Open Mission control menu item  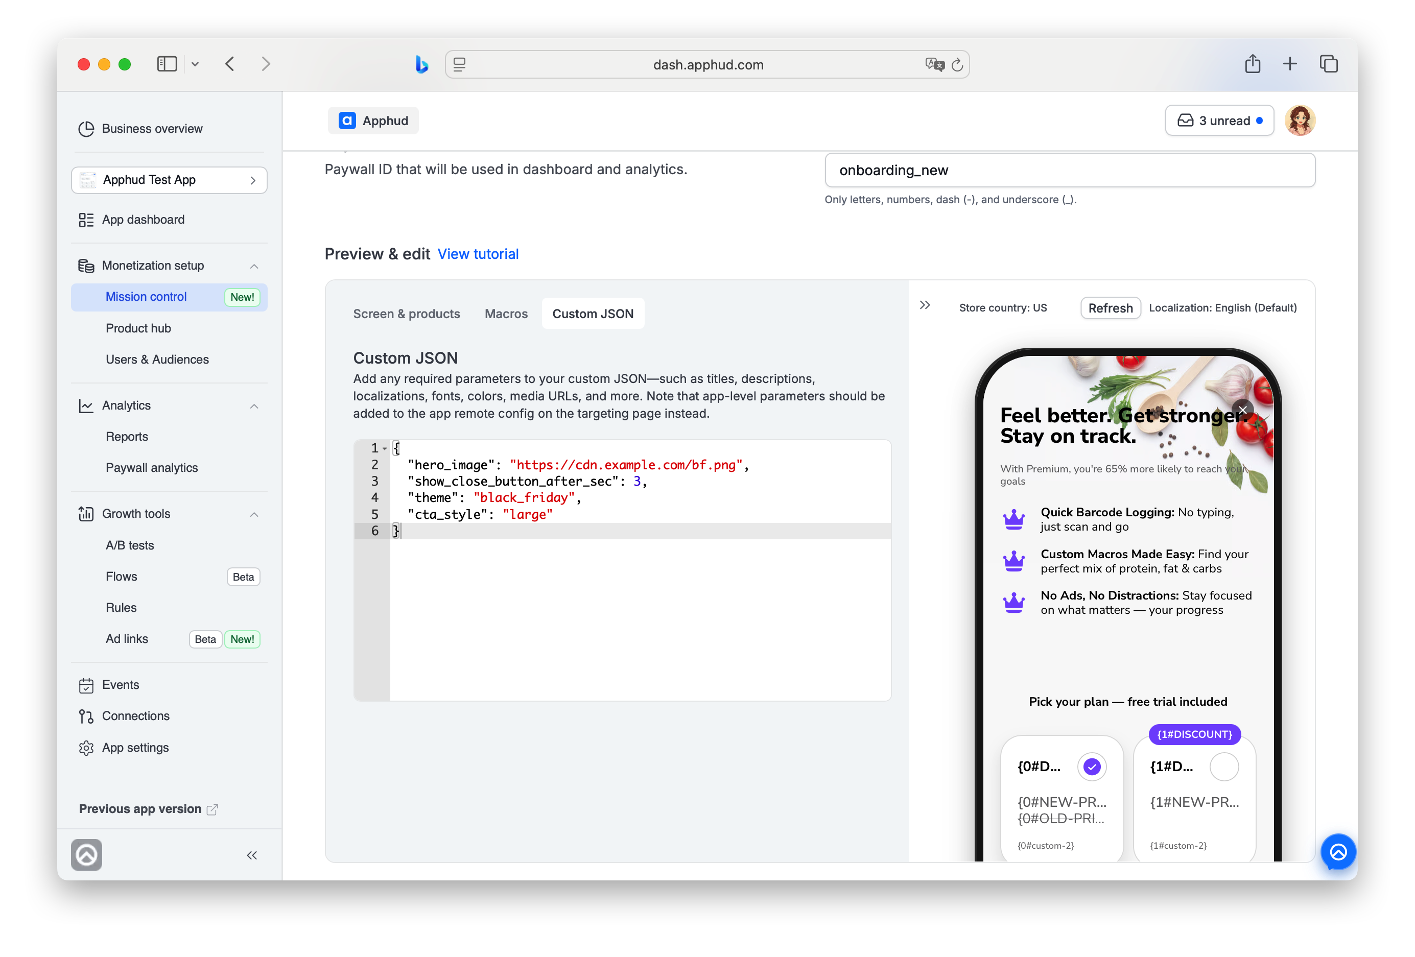point(169,297)
